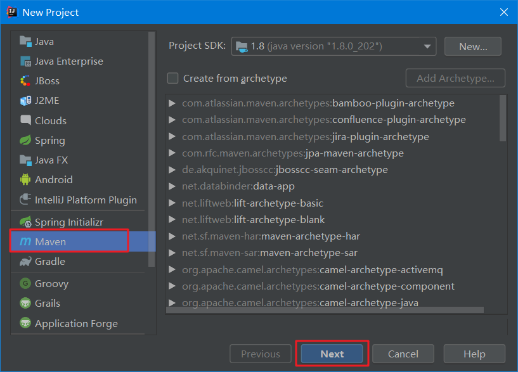Select Java Enterprise project type
The height and width of the screenshot is (372, 518).
(x=69, y=61)
